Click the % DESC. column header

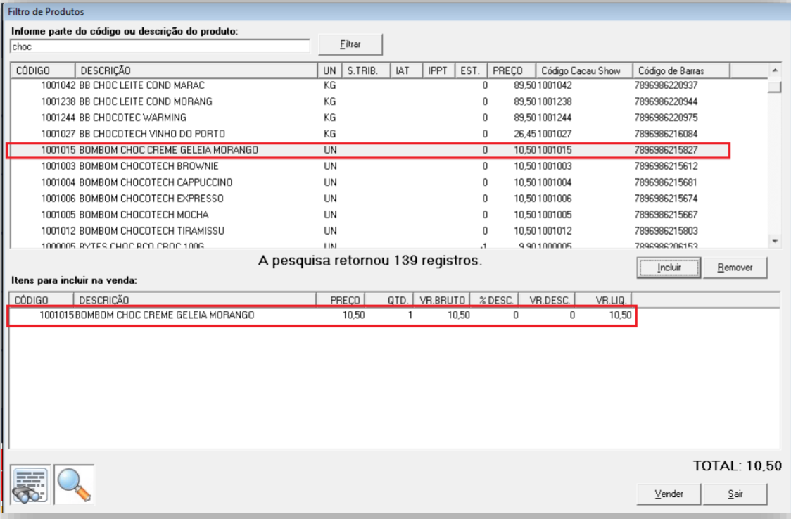(494, 301)
